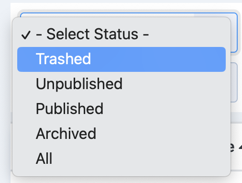Click the highlighted blue Trashed row

pyautogui.click(x=121, y=59)
